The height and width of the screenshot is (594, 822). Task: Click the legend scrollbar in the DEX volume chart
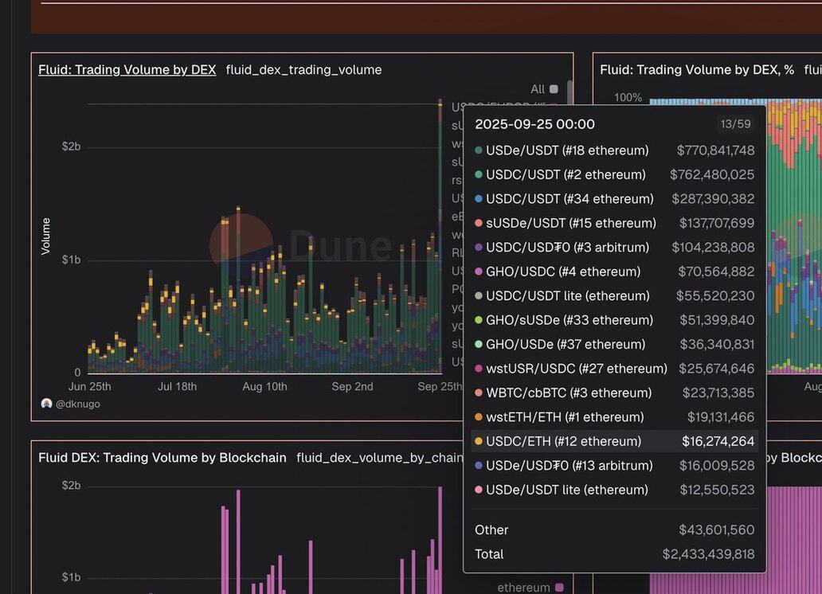570,92
